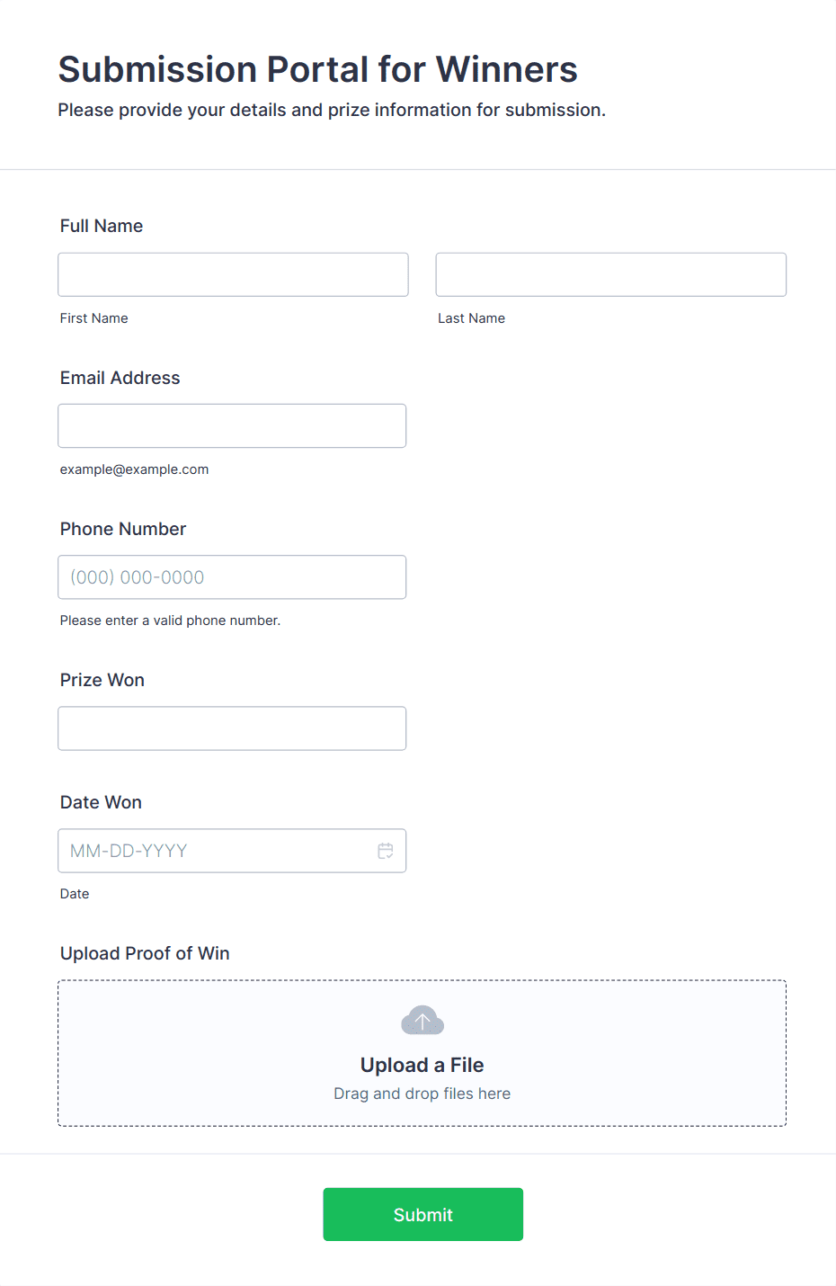836x1286 pixels.
Task: Open the calendar icon in Date Won
Action: 386,851
